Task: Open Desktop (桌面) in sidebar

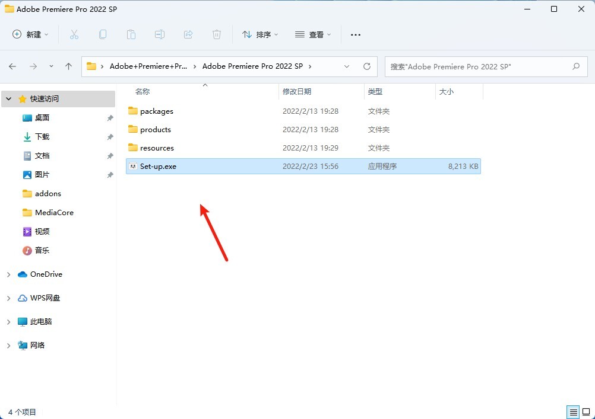Action: pos(42,118)
